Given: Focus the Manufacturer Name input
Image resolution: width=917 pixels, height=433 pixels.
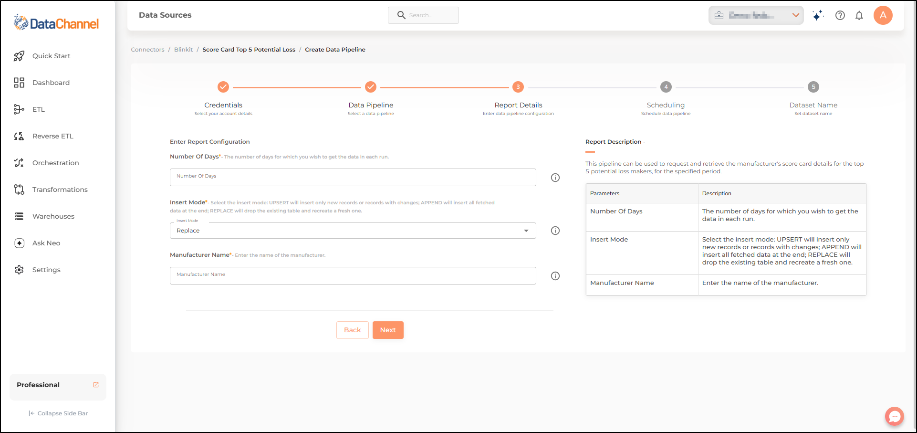Looking at the screenshot, I should [353, 275].
